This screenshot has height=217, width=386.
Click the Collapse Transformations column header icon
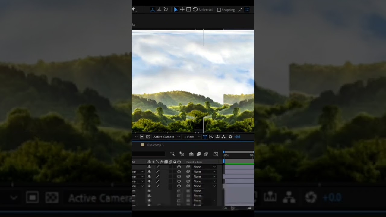pyautogui.click(x=153, y=162)
